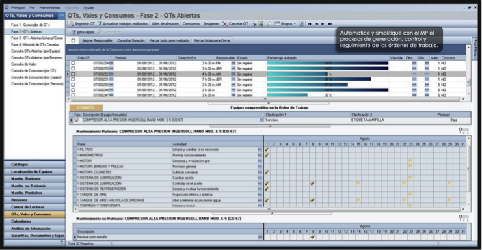482x250 pixels.
Task: Go to first record navigation arrow
Action: [310, 23]
